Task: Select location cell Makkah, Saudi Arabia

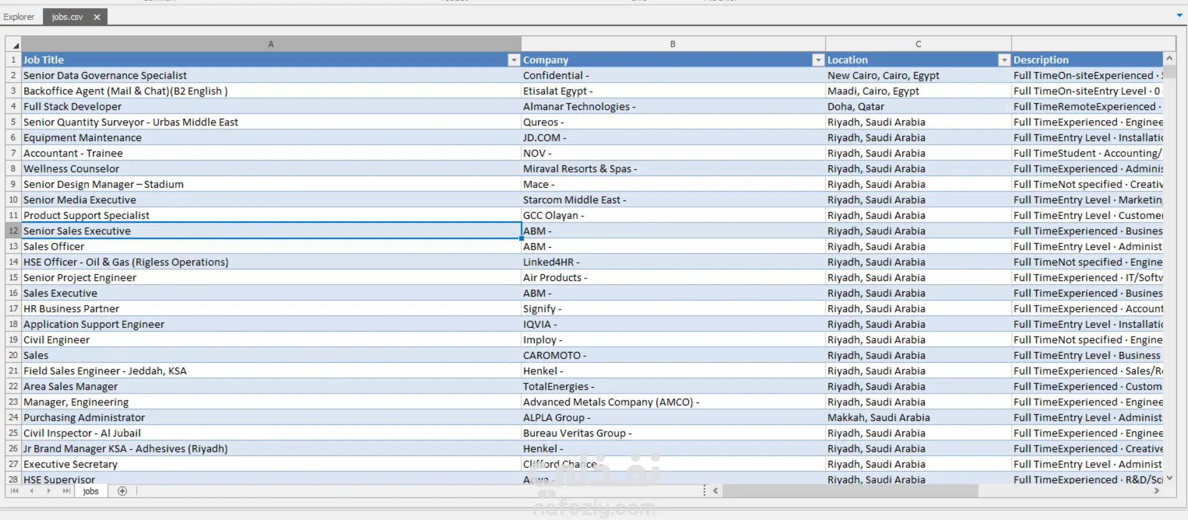Action: pos(918,417)
